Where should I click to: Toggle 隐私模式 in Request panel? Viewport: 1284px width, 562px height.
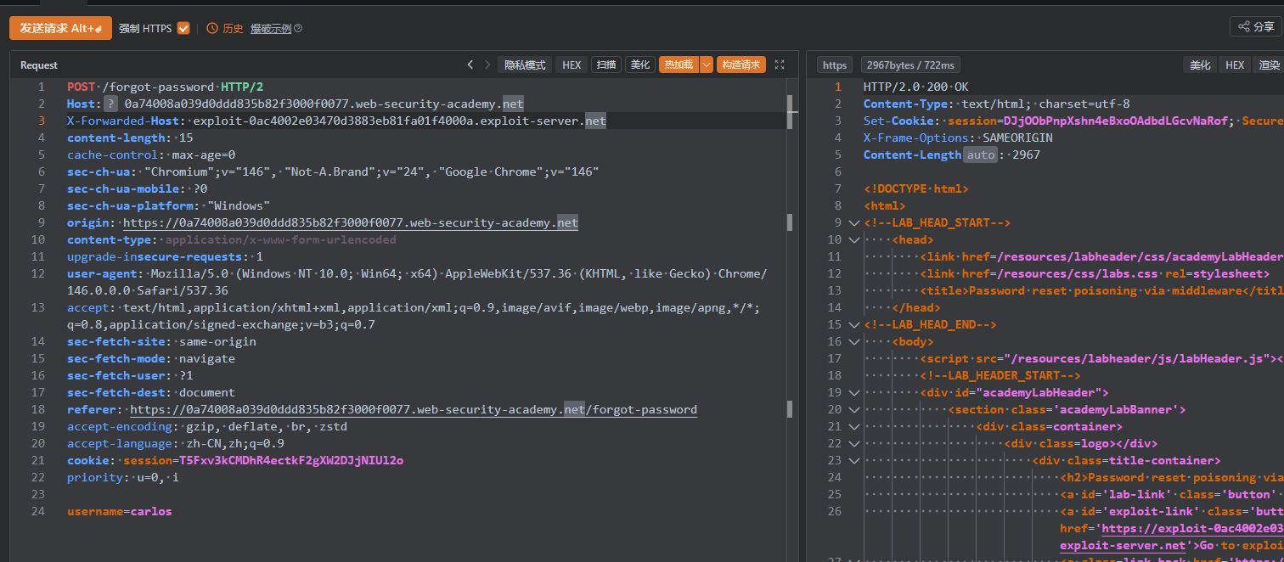525,65
